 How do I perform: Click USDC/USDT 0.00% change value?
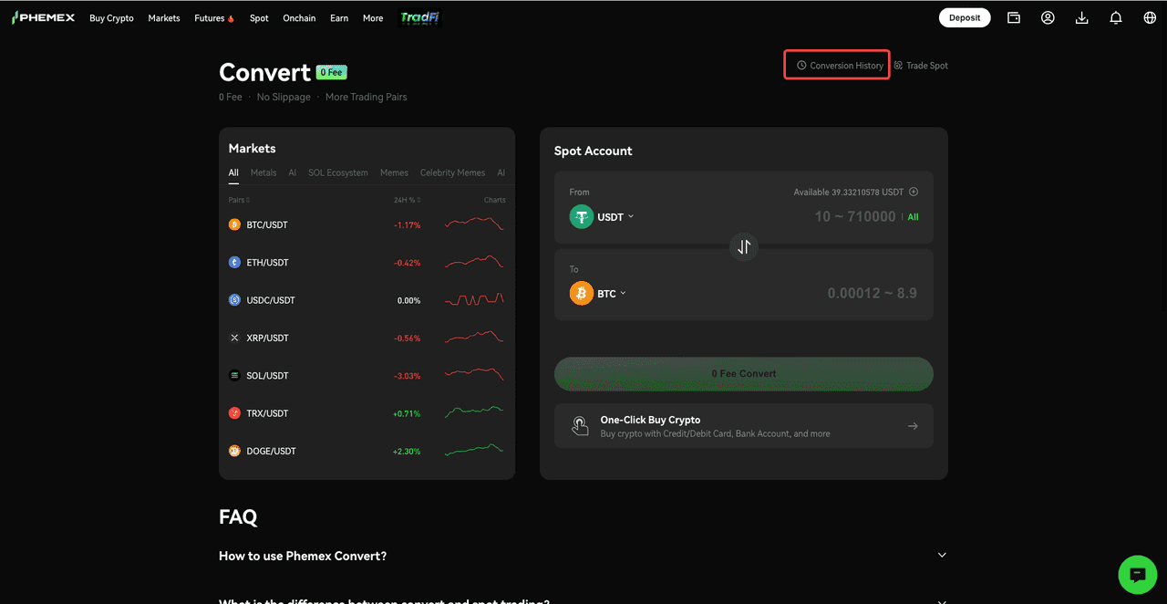[408, 300]
